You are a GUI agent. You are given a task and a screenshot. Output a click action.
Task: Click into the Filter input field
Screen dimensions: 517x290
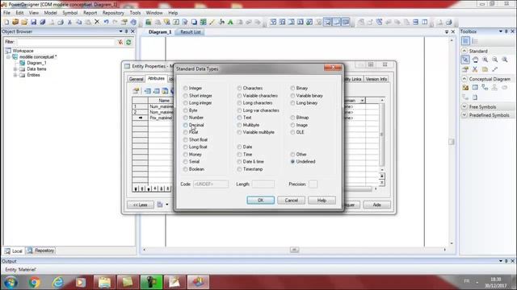click(66, 42)
